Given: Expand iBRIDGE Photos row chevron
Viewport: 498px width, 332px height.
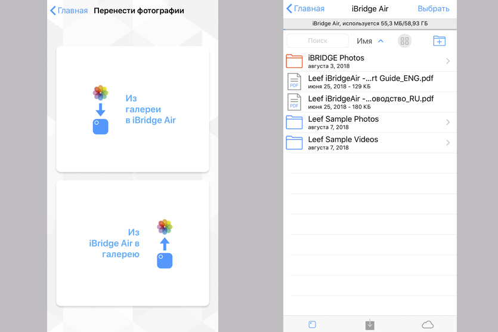Looking at the screenshot, I should coord(448,61).
